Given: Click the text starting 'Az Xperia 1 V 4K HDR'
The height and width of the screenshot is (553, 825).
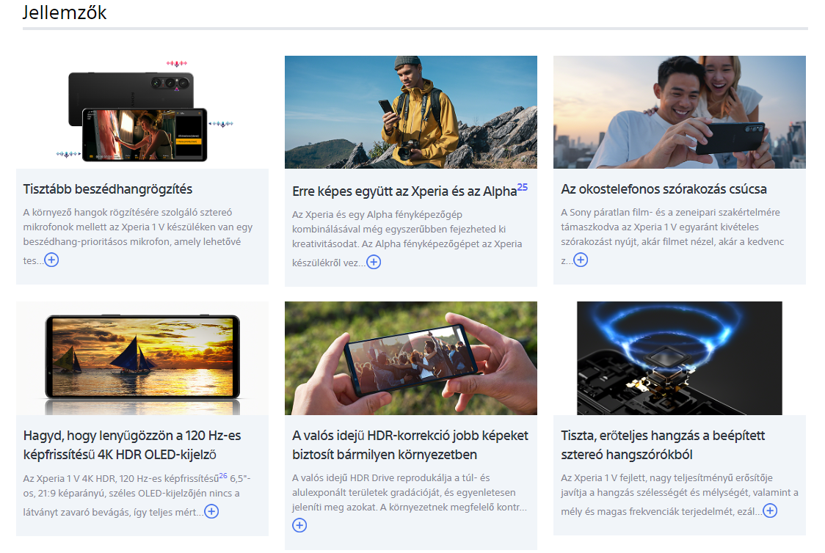Looking at the screenshot, I should [137, 494].
